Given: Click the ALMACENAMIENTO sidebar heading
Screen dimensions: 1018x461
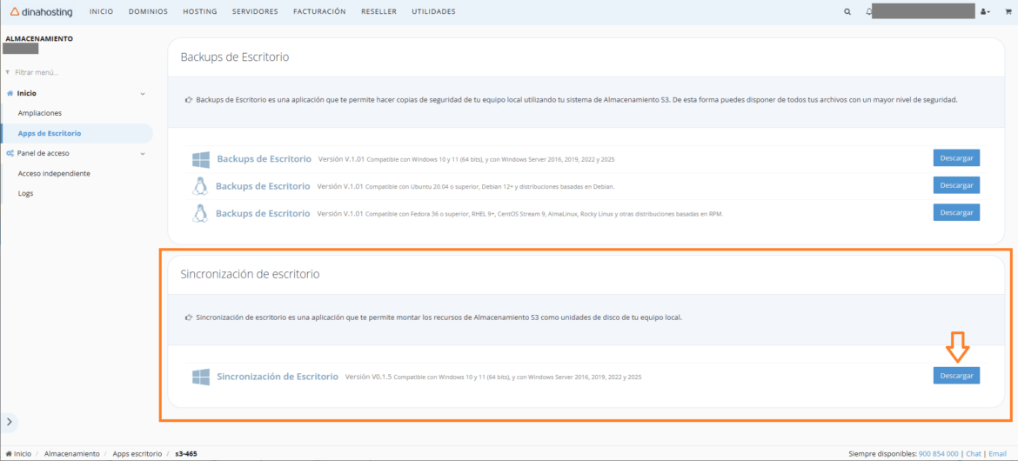Looking at the screenshot, I should (x=39, y=38).
